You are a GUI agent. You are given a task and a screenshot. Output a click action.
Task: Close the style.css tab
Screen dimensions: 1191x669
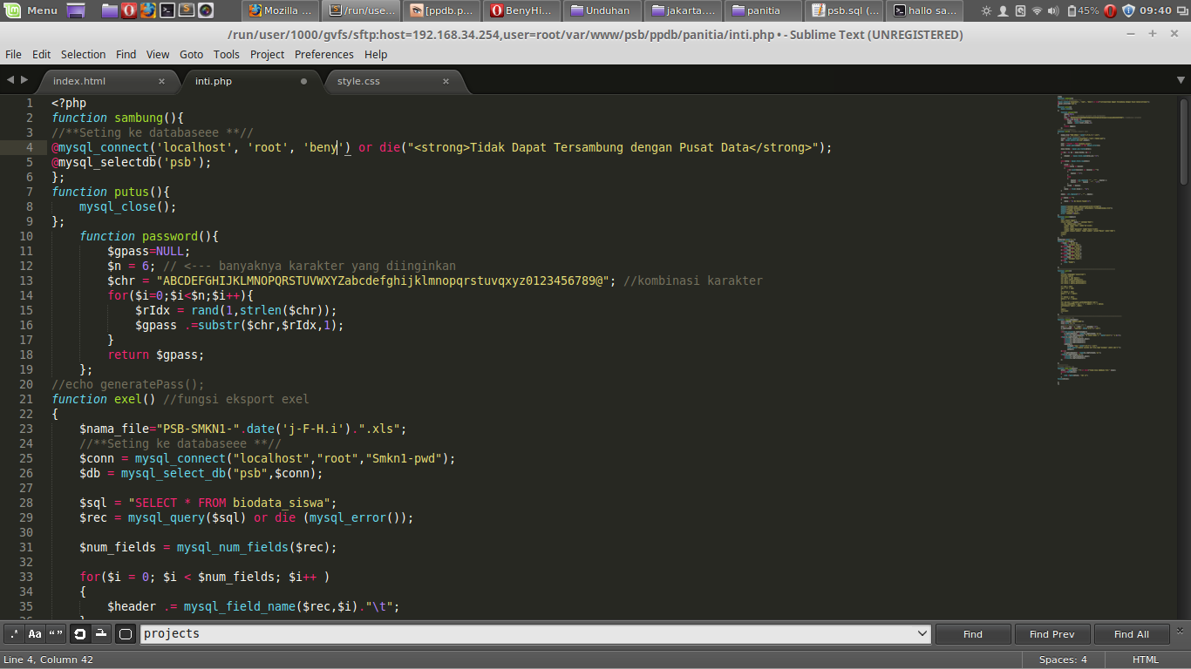click(446, 81)
